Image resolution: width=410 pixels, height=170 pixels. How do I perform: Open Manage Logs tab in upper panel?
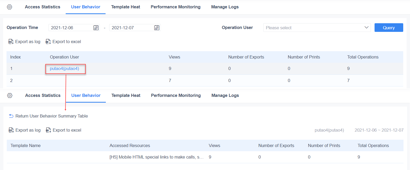[x=225, y=7]
